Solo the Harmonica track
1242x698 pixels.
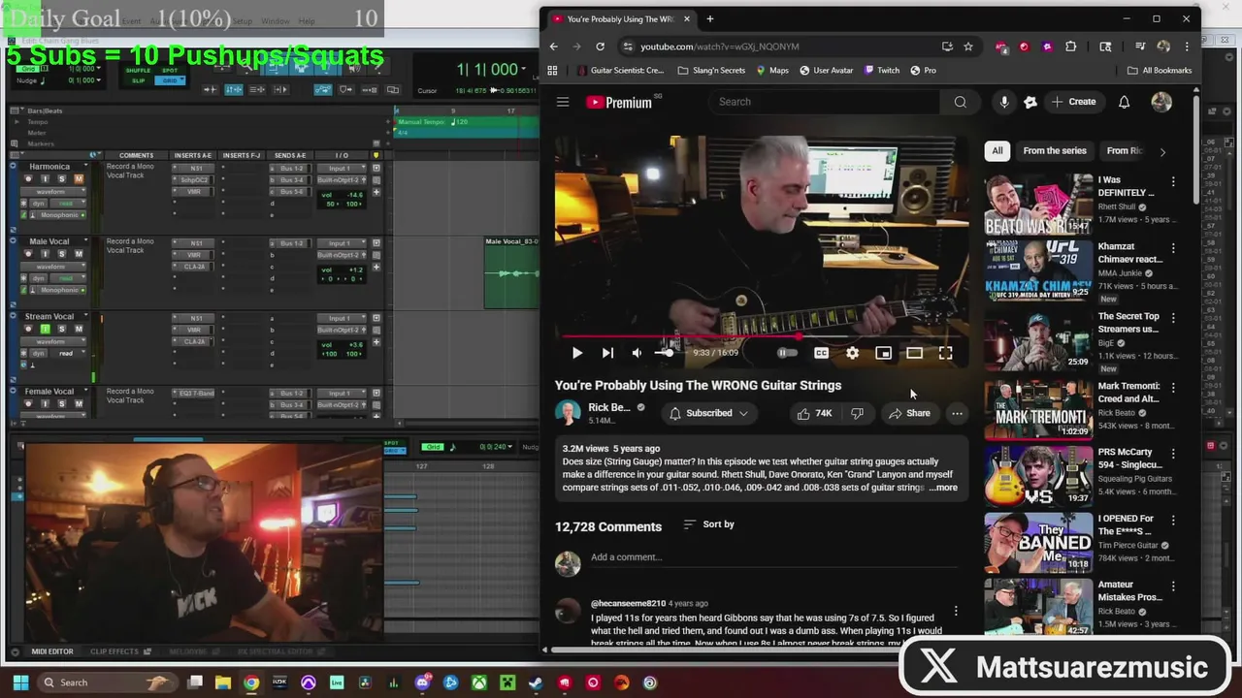61,178
